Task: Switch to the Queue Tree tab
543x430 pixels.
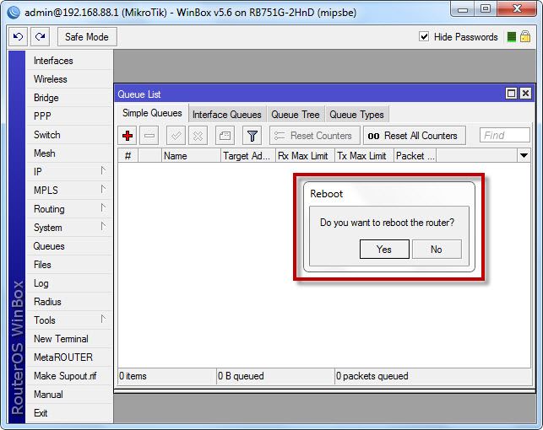Action: coord(295,115)
